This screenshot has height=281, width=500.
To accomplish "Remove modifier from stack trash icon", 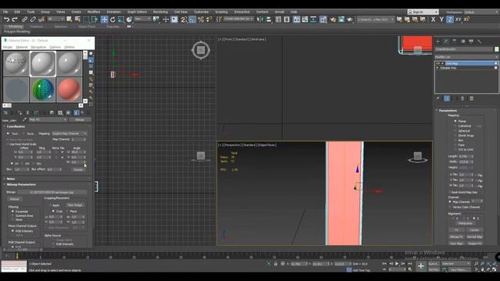I will (x=462, y=98).
